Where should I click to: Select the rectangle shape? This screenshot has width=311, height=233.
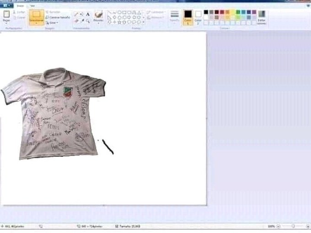[x=124, y=12]
